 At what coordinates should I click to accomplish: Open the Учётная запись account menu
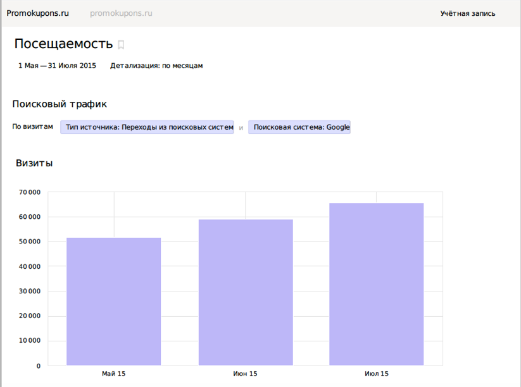(x=468, y=13)
